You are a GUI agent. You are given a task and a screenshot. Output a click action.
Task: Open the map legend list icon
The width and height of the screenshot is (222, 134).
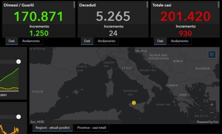[212, 55]
